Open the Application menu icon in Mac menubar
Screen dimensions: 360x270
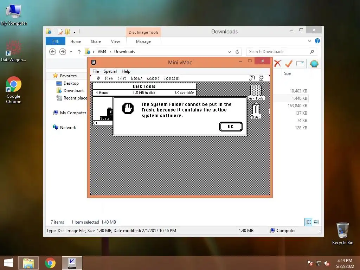[x=261, y=78]
